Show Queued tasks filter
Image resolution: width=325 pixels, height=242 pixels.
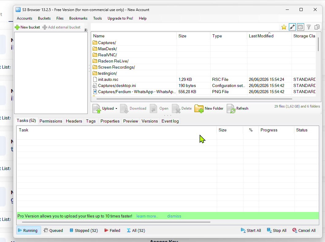coord(53,230)
